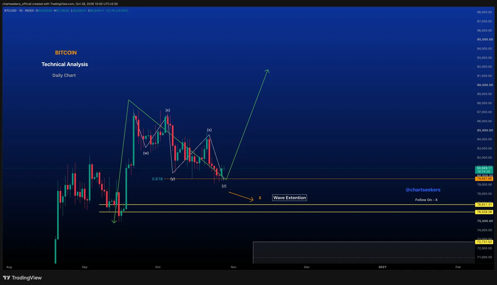Click Oct on the time axis
The image size is (497, 285).
tap(158, 267)
